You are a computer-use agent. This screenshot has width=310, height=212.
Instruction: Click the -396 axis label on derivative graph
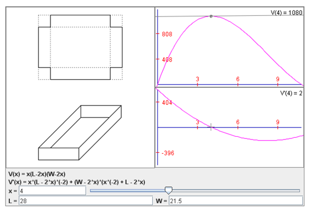[168, 153]
